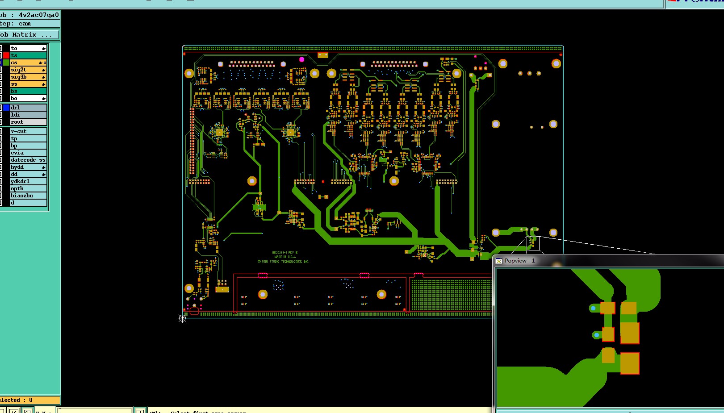Select the 'sig2t' layer row
724x413 pixels.
tap(28, 70)
